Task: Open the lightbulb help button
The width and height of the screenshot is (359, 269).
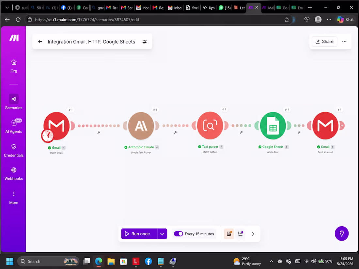Action: pos(341,233)
